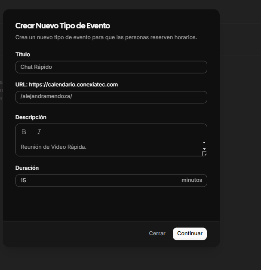This screenshot has width=261, height=270.
Task: Toggle bold formatting in description
Action: click(24, 132)
